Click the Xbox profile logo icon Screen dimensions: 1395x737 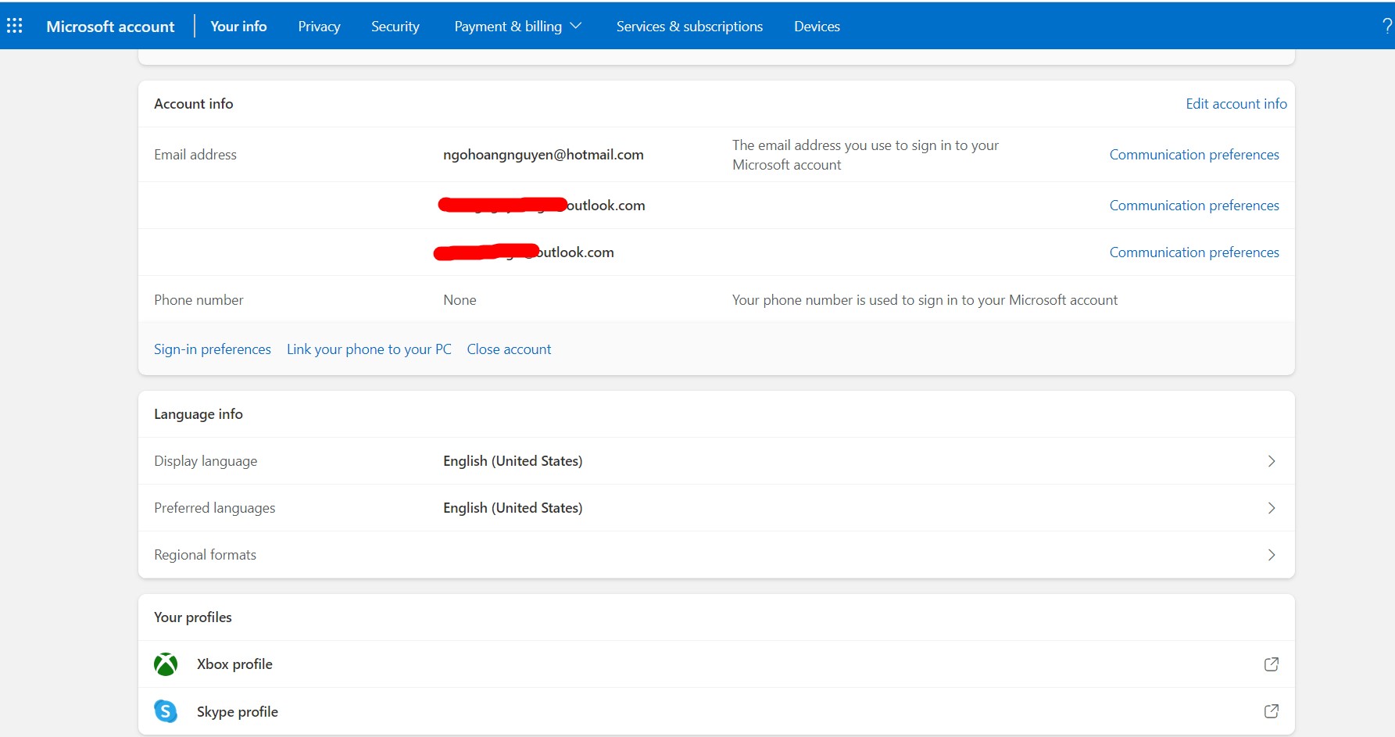point(166,664)
